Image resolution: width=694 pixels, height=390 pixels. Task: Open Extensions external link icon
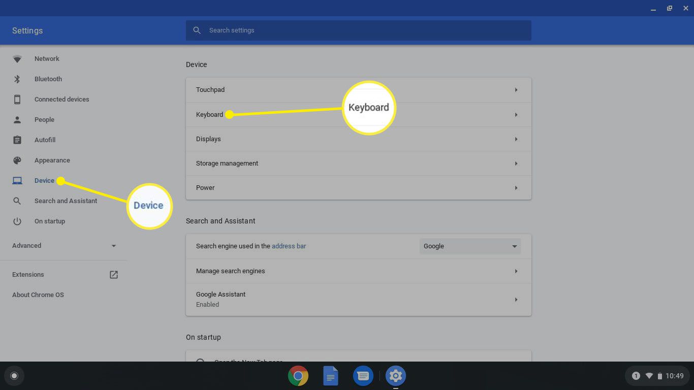pos(114,275)
